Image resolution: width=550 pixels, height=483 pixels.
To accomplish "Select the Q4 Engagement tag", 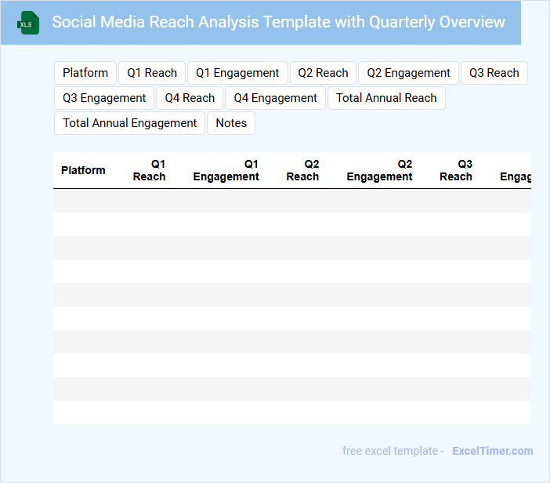I will [275, 98].
